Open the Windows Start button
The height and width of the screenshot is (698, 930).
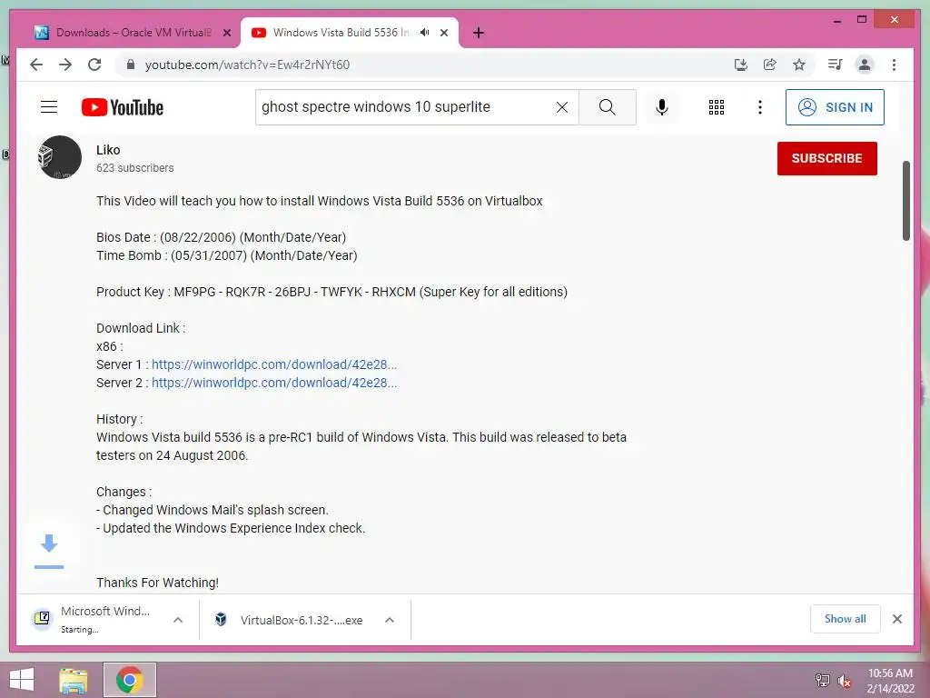click(22, 680)
